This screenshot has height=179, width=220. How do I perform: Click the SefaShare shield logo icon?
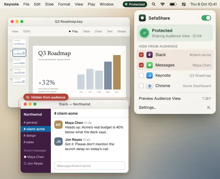point(142,18)
